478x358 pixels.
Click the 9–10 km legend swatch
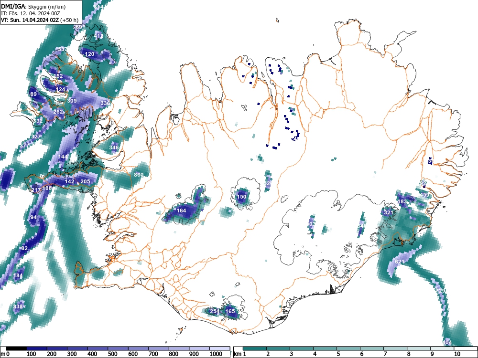[442, 348]
